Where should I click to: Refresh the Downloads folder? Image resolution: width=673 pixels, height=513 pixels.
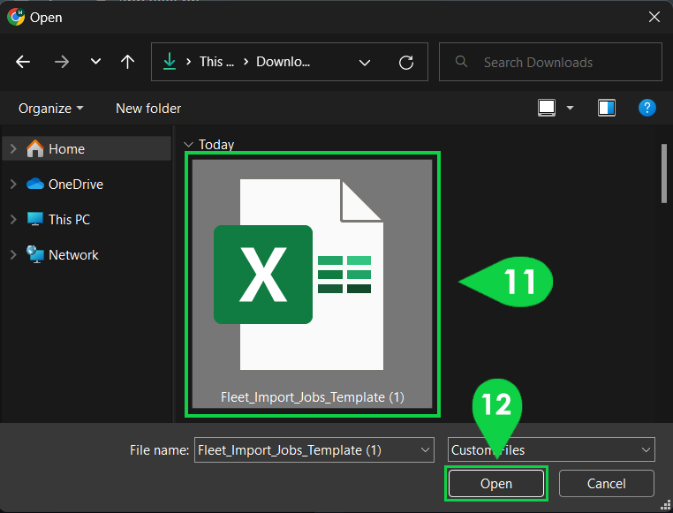(x=406, y=63)
